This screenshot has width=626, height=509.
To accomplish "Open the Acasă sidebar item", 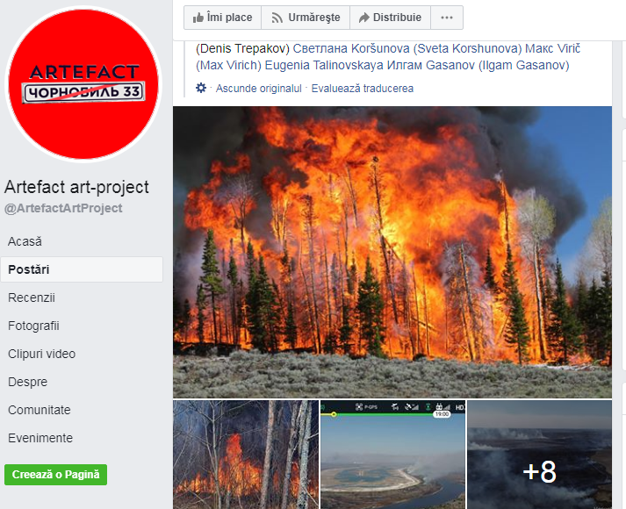I will (25, 241).
